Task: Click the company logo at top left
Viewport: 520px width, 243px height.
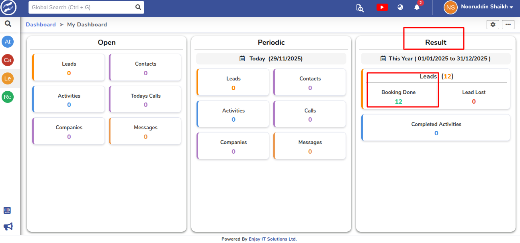Action: click(8, 8)
